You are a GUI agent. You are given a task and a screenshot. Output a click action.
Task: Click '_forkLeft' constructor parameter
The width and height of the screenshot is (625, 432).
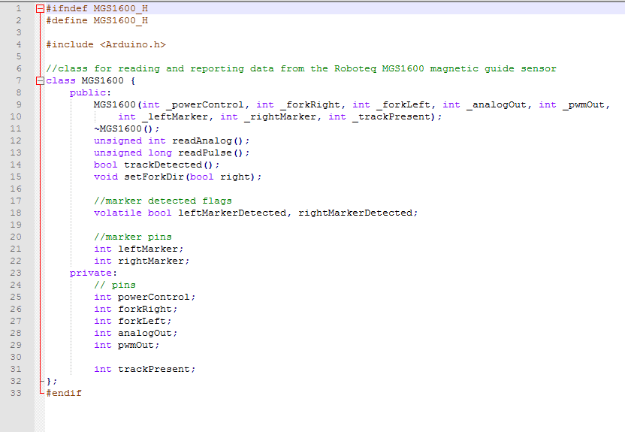tap(403, 105)
